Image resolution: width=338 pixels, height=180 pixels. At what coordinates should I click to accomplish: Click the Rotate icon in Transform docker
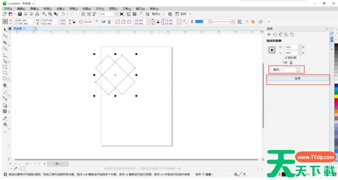click(x=274, y=35)
